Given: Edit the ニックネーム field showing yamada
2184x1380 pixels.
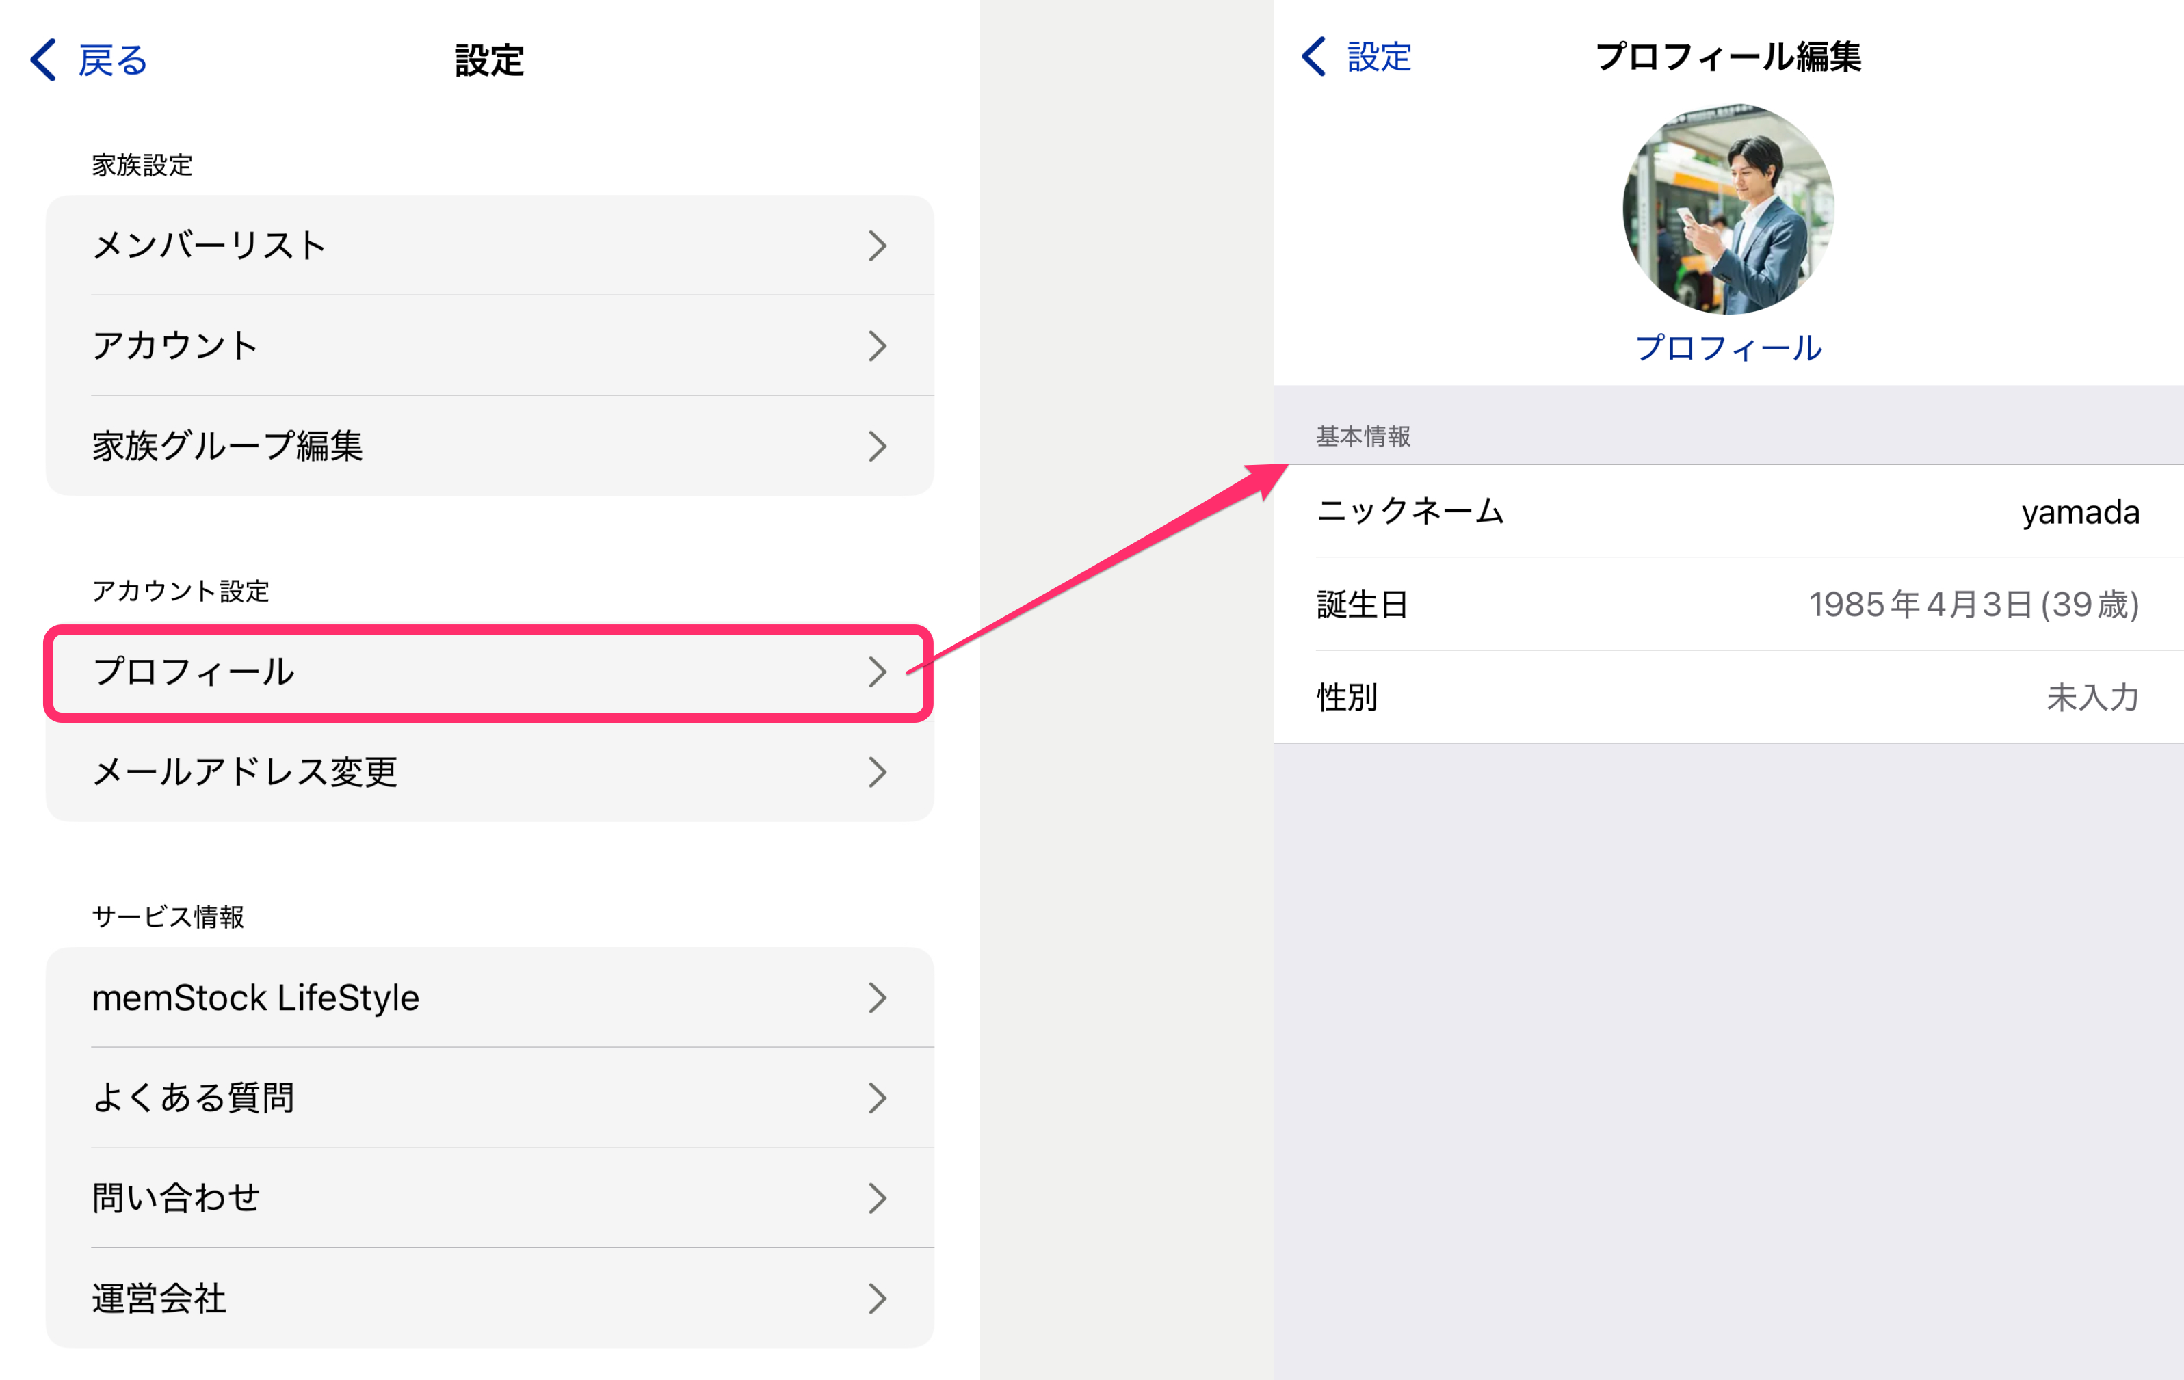Looking at the screenshot, I should [x=2080, y=512].
